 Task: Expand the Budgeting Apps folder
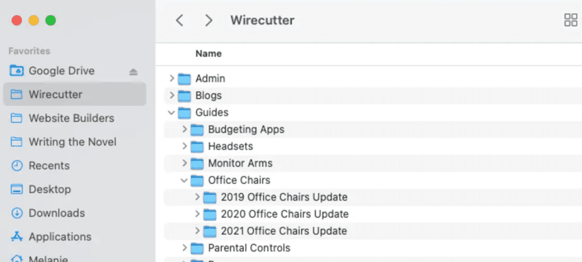coord(184,129)
